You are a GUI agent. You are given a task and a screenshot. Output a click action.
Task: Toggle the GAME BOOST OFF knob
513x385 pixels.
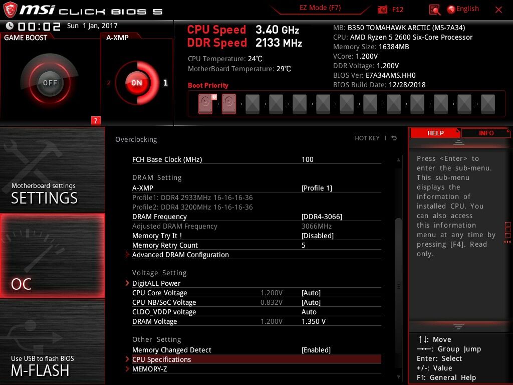point(50,83)
